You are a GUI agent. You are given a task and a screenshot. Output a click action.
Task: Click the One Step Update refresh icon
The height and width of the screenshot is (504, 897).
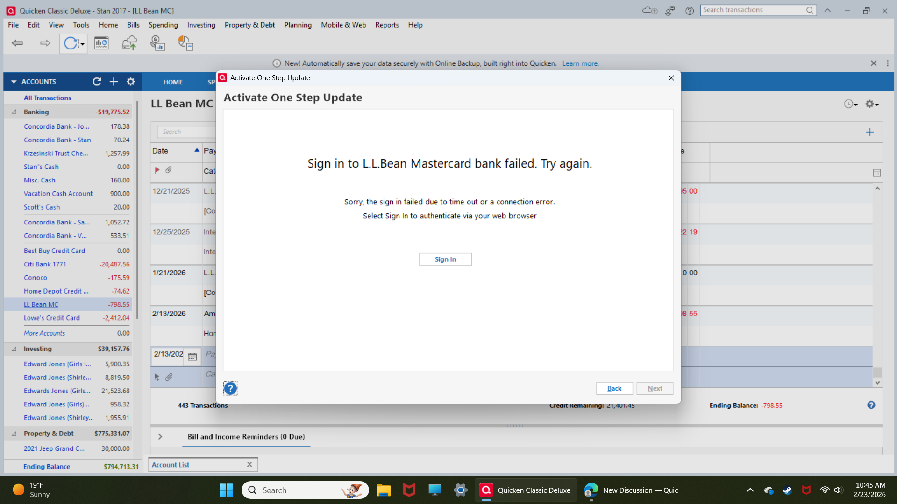[70, 43]
